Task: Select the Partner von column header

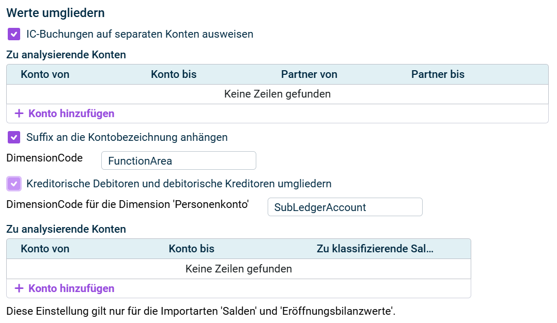Action: point(309,74)
